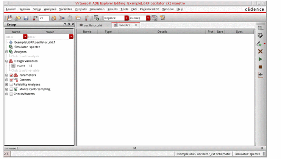Uncheck the Corners checkbox

[11, 80]
